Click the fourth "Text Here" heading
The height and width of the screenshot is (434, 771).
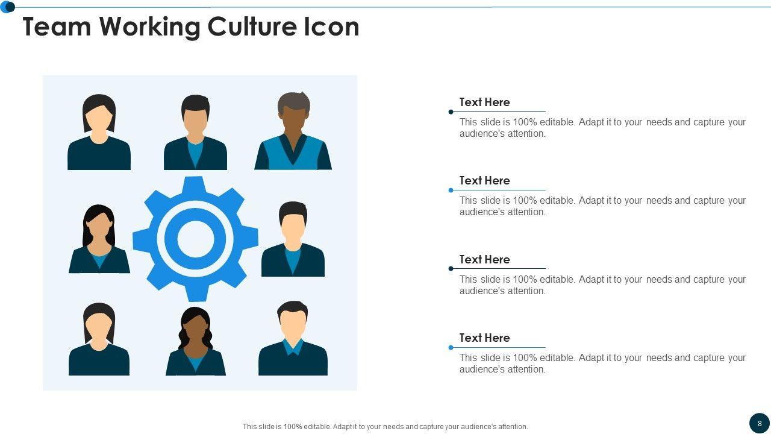[484, 338]
